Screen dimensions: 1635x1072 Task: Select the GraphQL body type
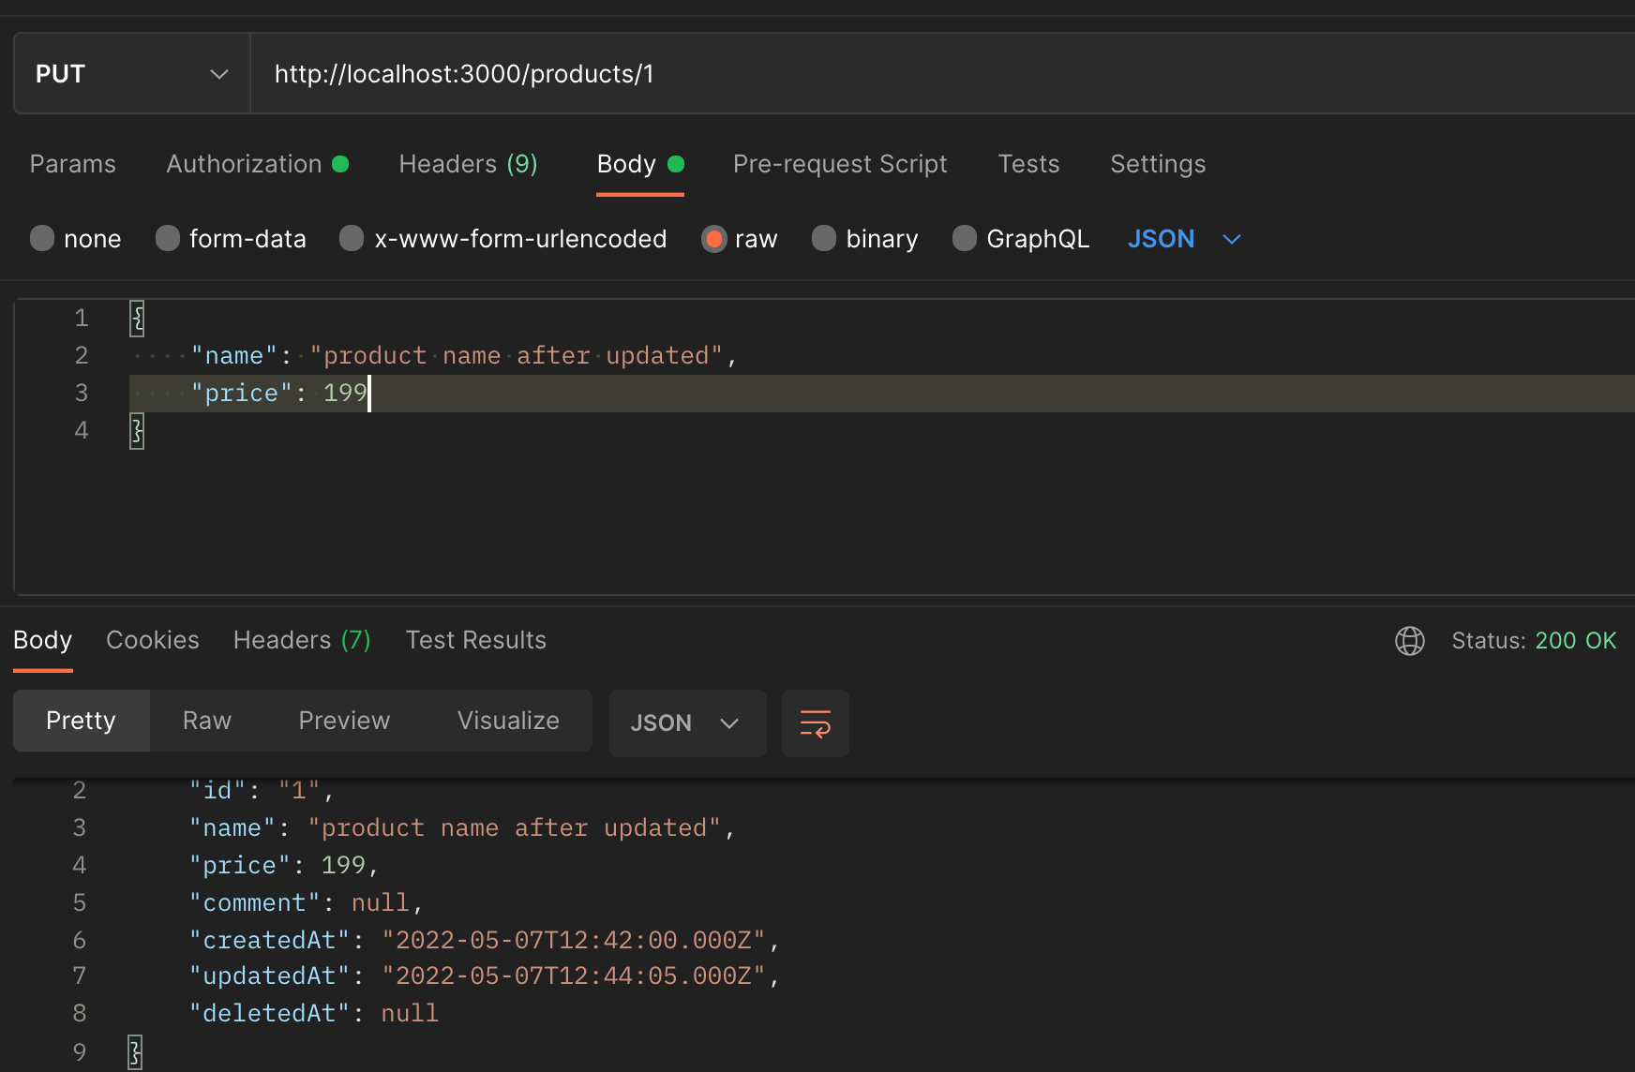965,238
